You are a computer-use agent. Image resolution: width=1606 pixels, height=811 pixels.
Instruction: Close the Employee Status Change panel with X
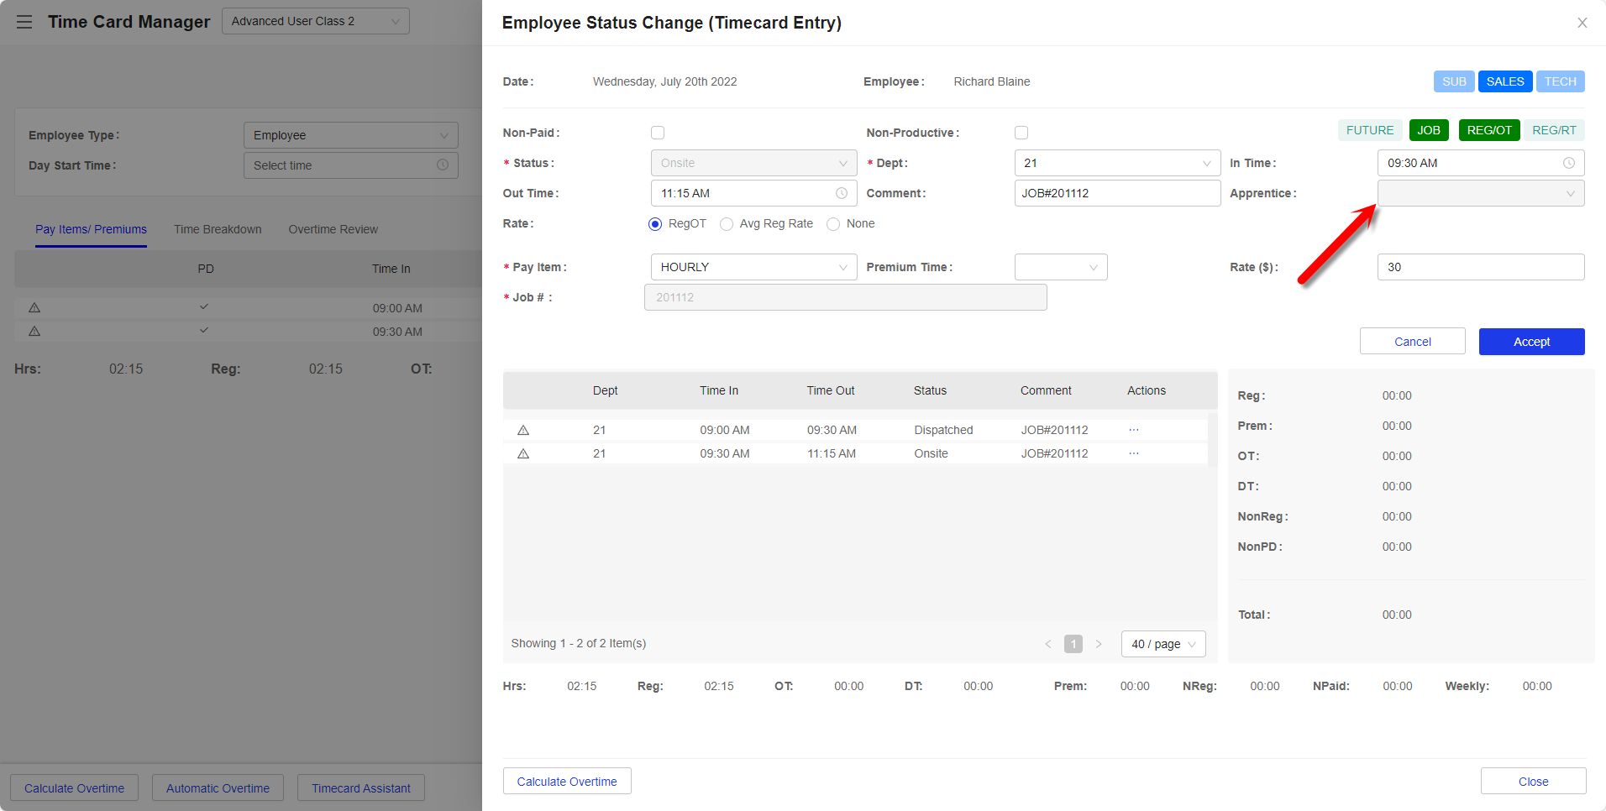1582,23
